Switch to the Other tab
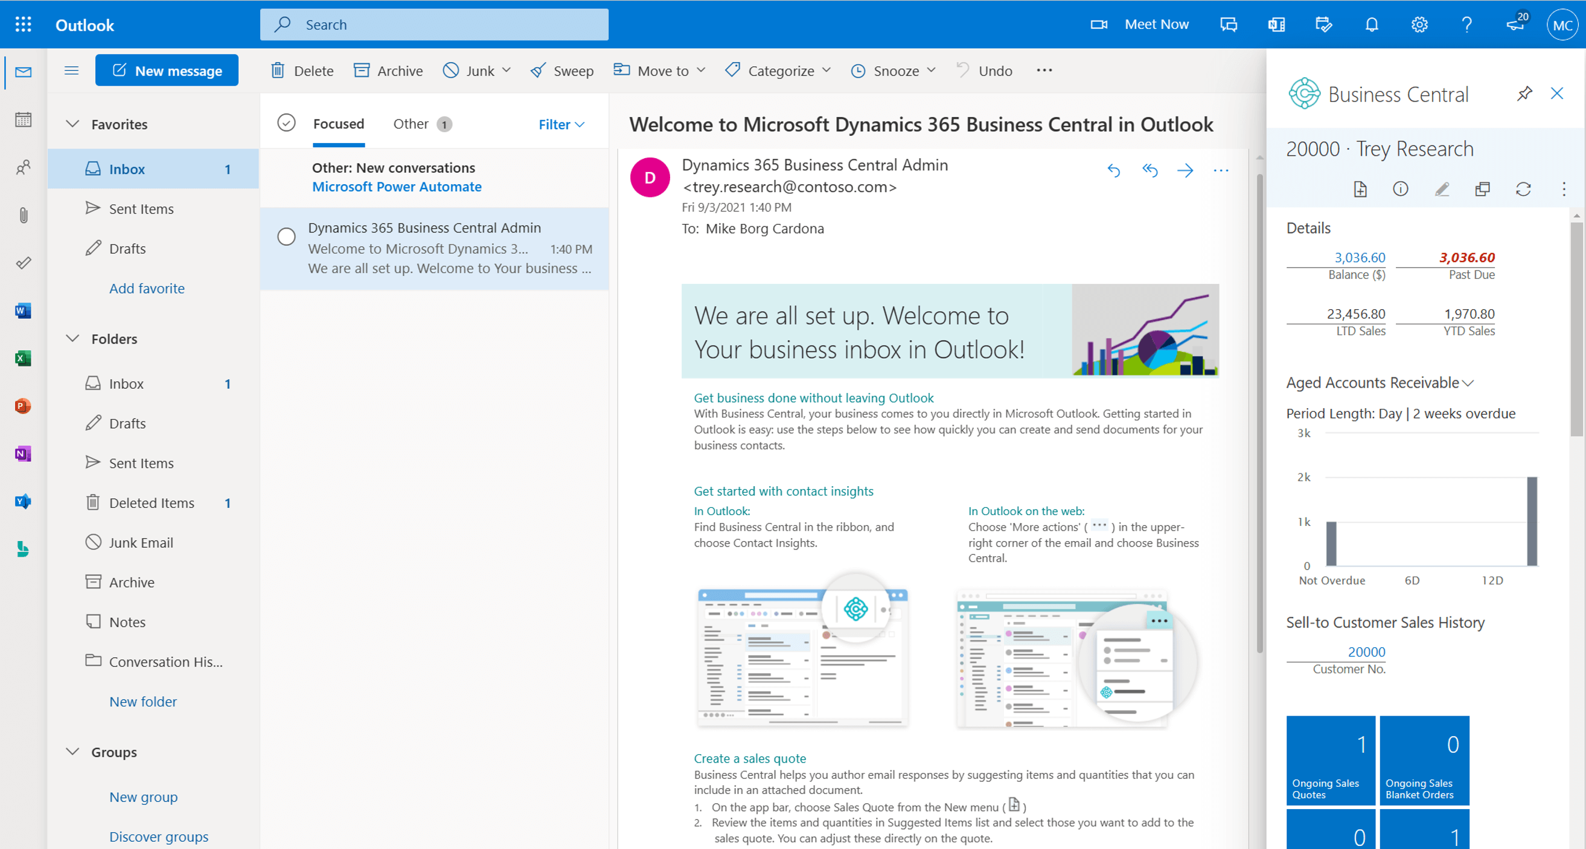 click(x=411, y=124)
